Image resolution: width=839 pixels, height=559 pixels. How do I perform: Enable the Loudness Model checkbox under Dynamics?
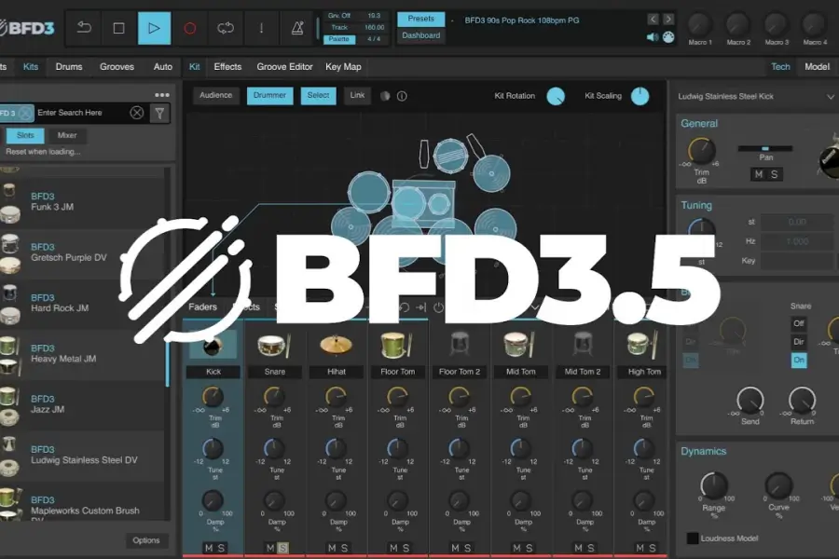tap(690, 537)
